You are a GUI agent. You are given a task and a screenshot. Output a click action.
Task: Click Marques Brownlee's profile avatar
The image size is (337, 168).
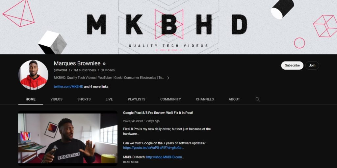tap(33, 75)
